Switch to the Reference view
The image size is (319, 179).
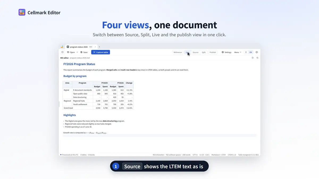(178, 52)
